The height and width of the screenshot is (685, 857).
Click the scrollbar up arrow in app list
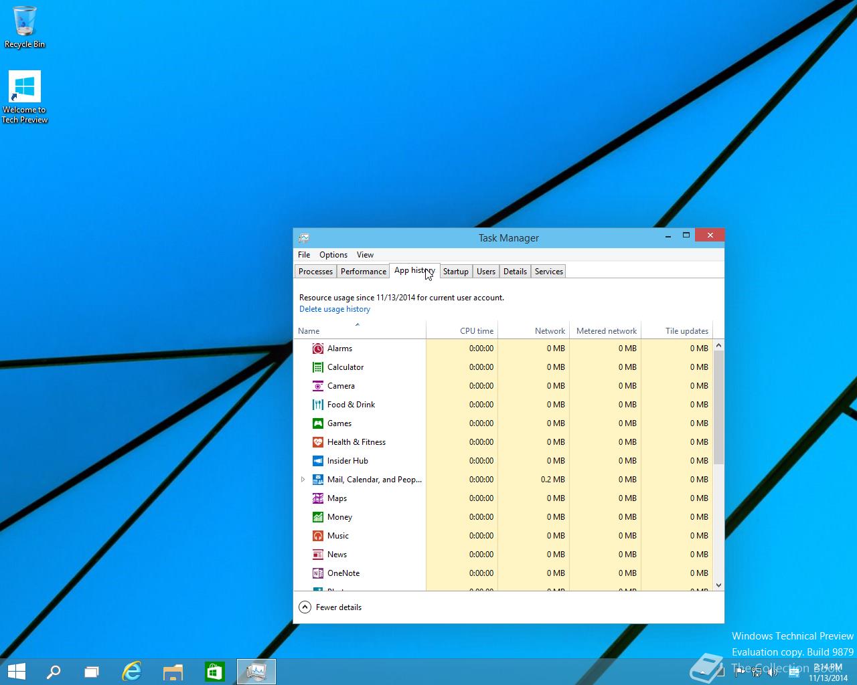coord(719,345)
